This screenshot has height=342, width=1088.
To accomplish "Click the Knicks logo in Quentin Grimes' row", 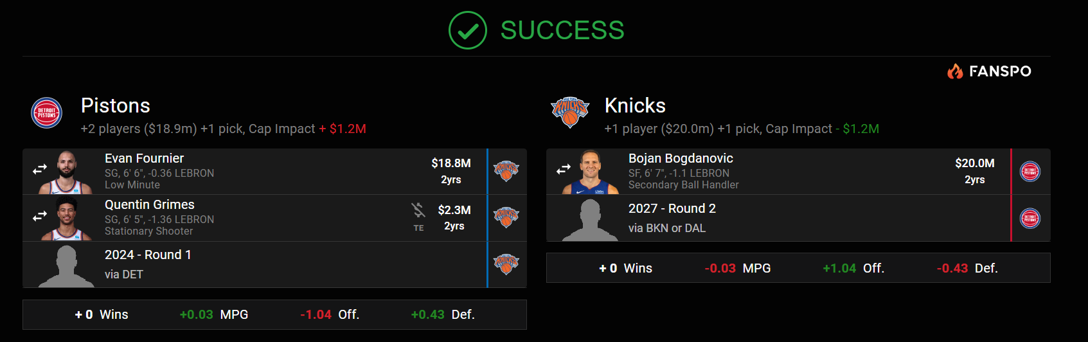I will coord(506,217).
